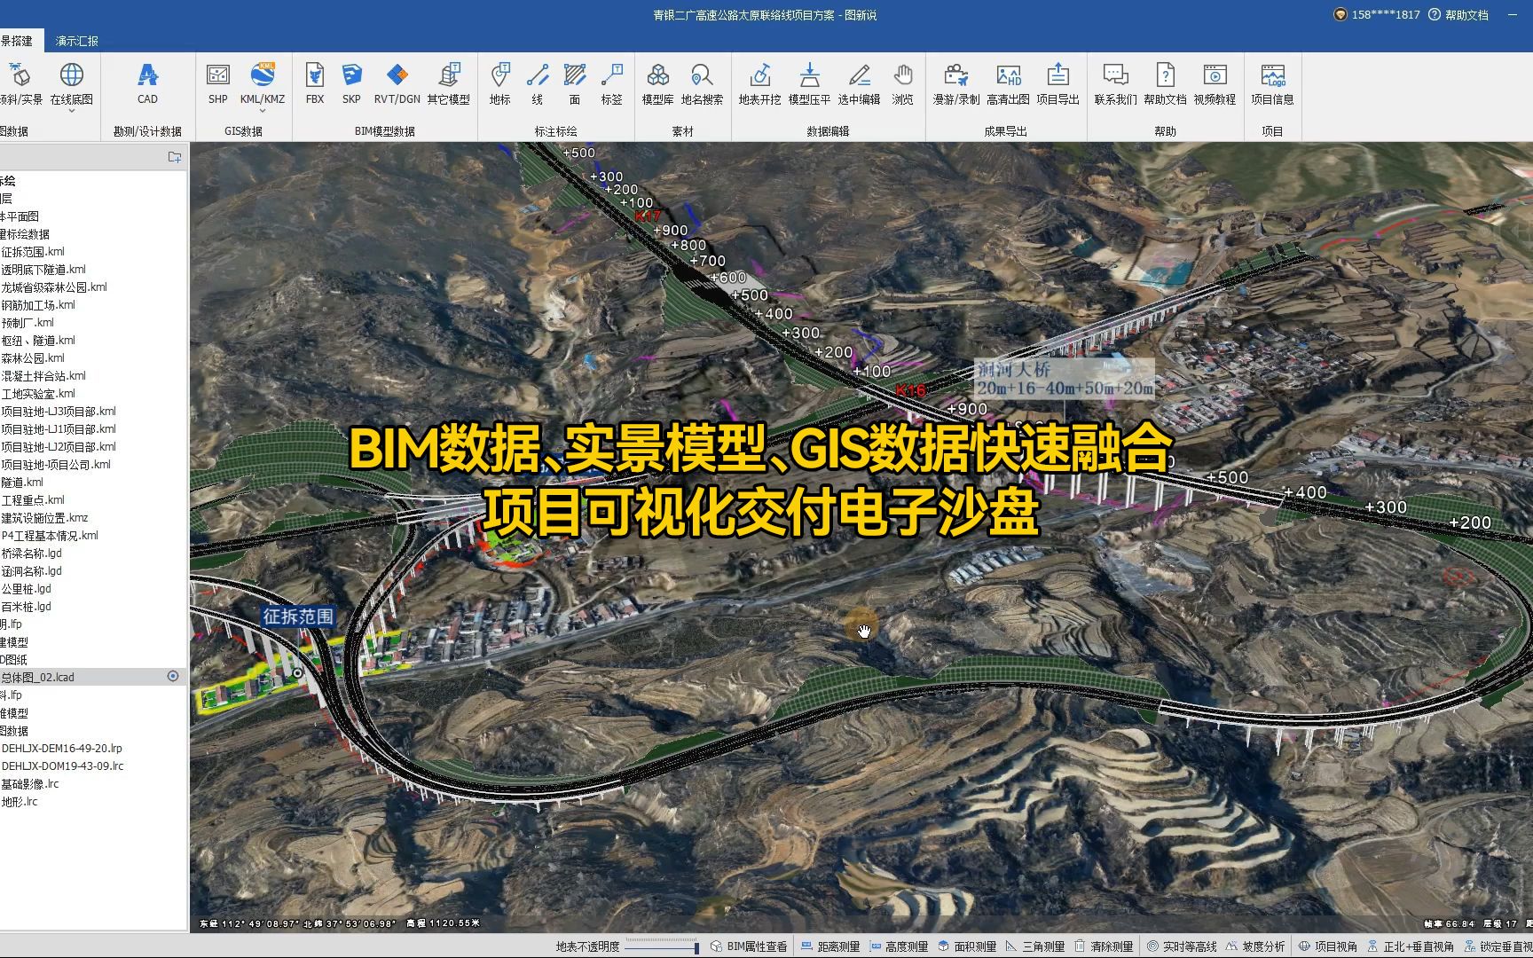Image resolution: width=1533 pixels, height=958 pixels.
Task: Click the BIM属性查看 attribute viewer button
Action: pos(749,946)
